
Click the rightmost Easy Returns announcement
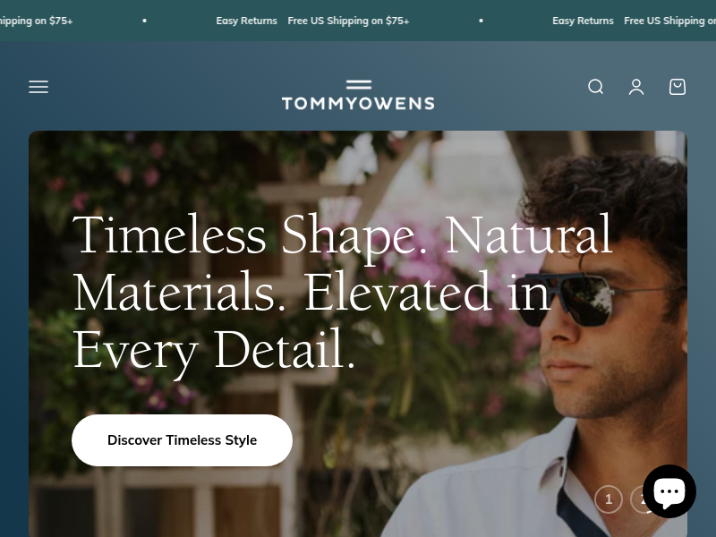tap(583, 21)
